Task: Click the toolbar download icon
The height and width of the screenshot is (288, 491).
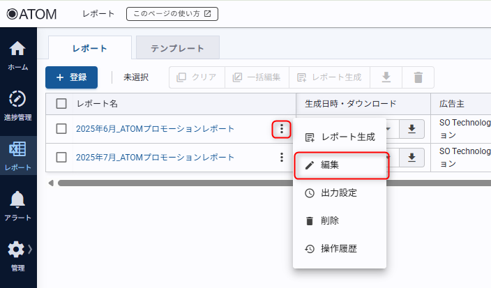Action: click(386, 77)
